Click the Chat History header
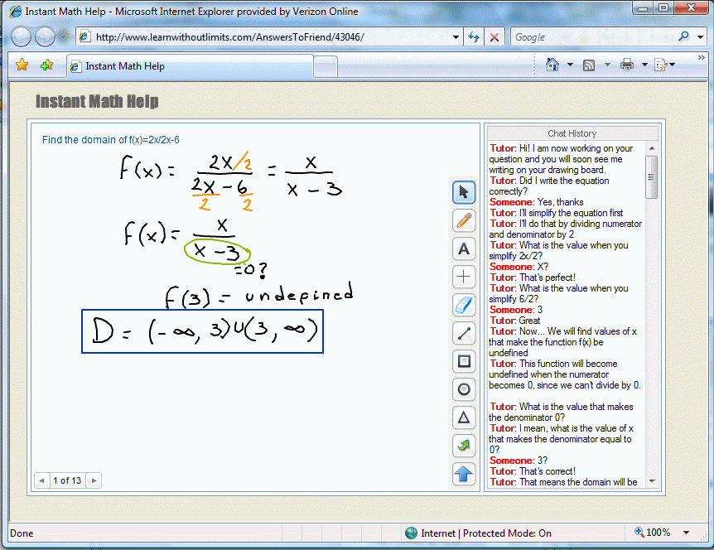Screen dimensions: 714x550 click(572, 133)
